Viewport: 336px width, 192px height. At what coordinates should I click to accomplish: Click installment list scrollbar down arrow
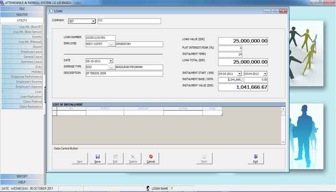pos(283,142)
